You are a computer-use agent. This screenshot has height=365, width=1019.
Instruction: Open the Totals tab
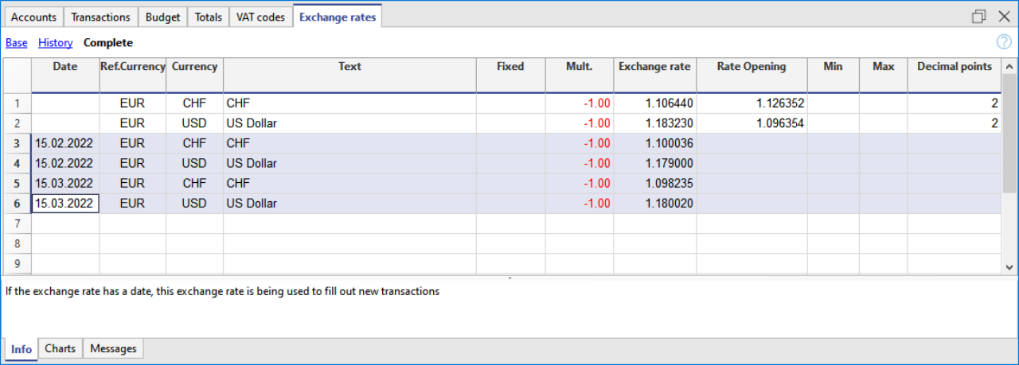pos(209,17)
